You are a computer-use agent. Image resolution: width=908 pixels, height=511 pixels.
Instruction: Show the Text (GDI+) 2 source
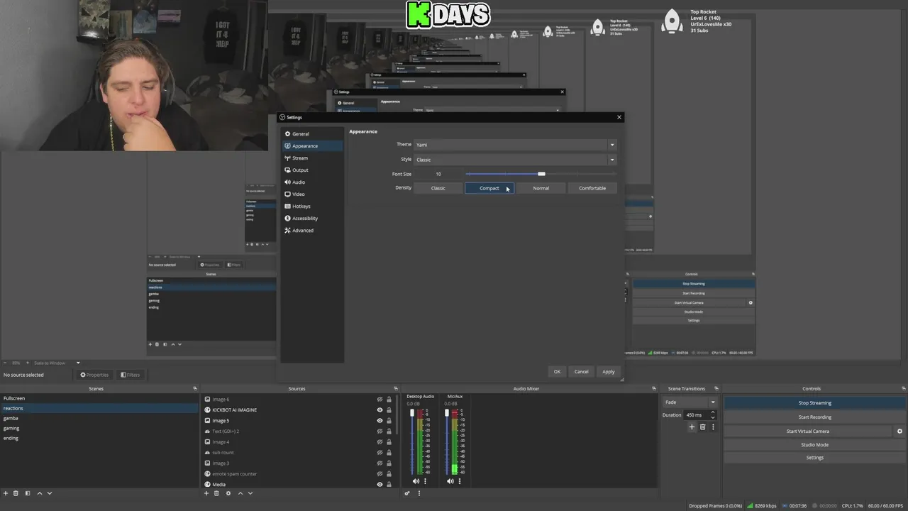pyautogui.click(x=380, y=431)
